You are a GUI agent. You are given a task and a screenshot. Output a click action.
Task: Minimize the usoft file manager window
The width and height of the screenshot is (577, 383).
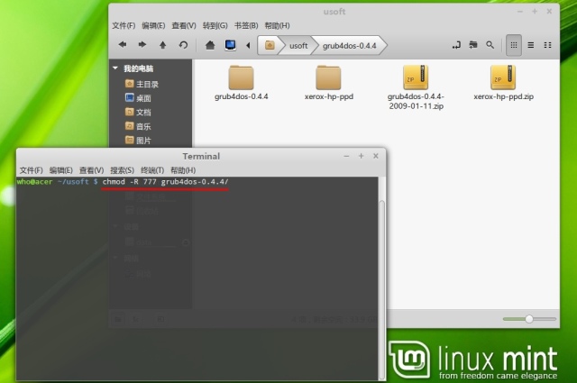[x=520, y=12]
